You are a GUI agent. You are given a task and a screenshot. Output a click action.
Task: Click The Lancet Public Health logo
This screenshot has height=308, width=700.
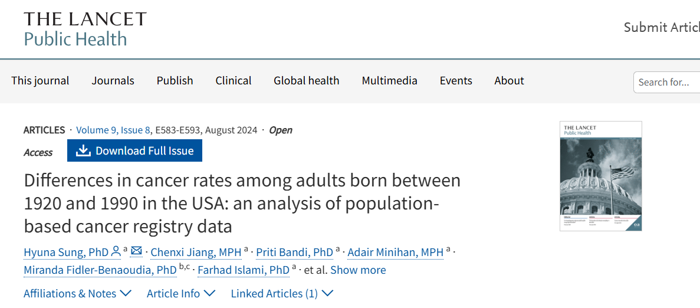[x=85, y=29]
